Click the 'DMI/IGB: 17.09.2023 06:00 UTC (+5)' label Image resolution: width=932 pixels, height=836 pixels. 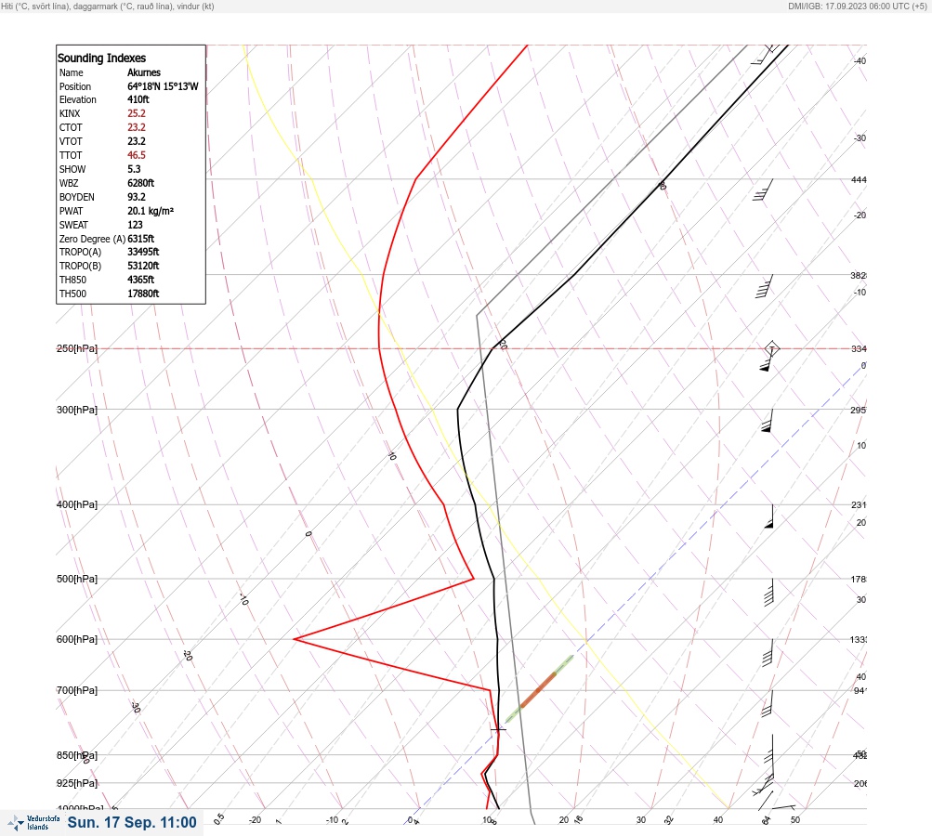[x=857, y=7]
